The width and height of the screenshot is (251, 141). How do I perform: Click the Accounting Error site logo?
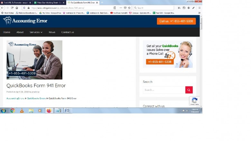click(x=25, y=21)
